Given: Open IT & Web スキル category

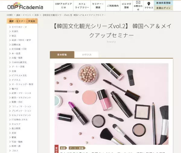Looking at the screenshot, I should (20, 120).
